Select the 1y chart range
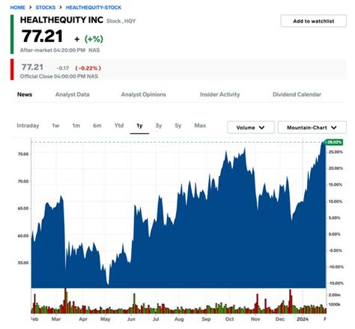Image resolution: width=355 pixels, height=329 pixels. (139, 126)
